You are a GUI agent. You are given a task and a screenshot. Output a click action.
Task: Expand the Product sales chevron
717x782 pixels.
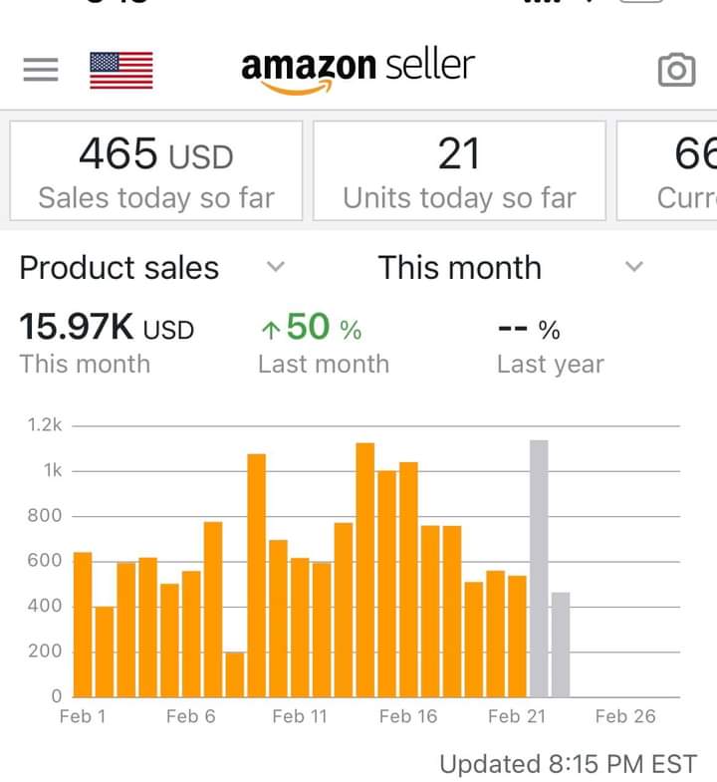[276, 266]
